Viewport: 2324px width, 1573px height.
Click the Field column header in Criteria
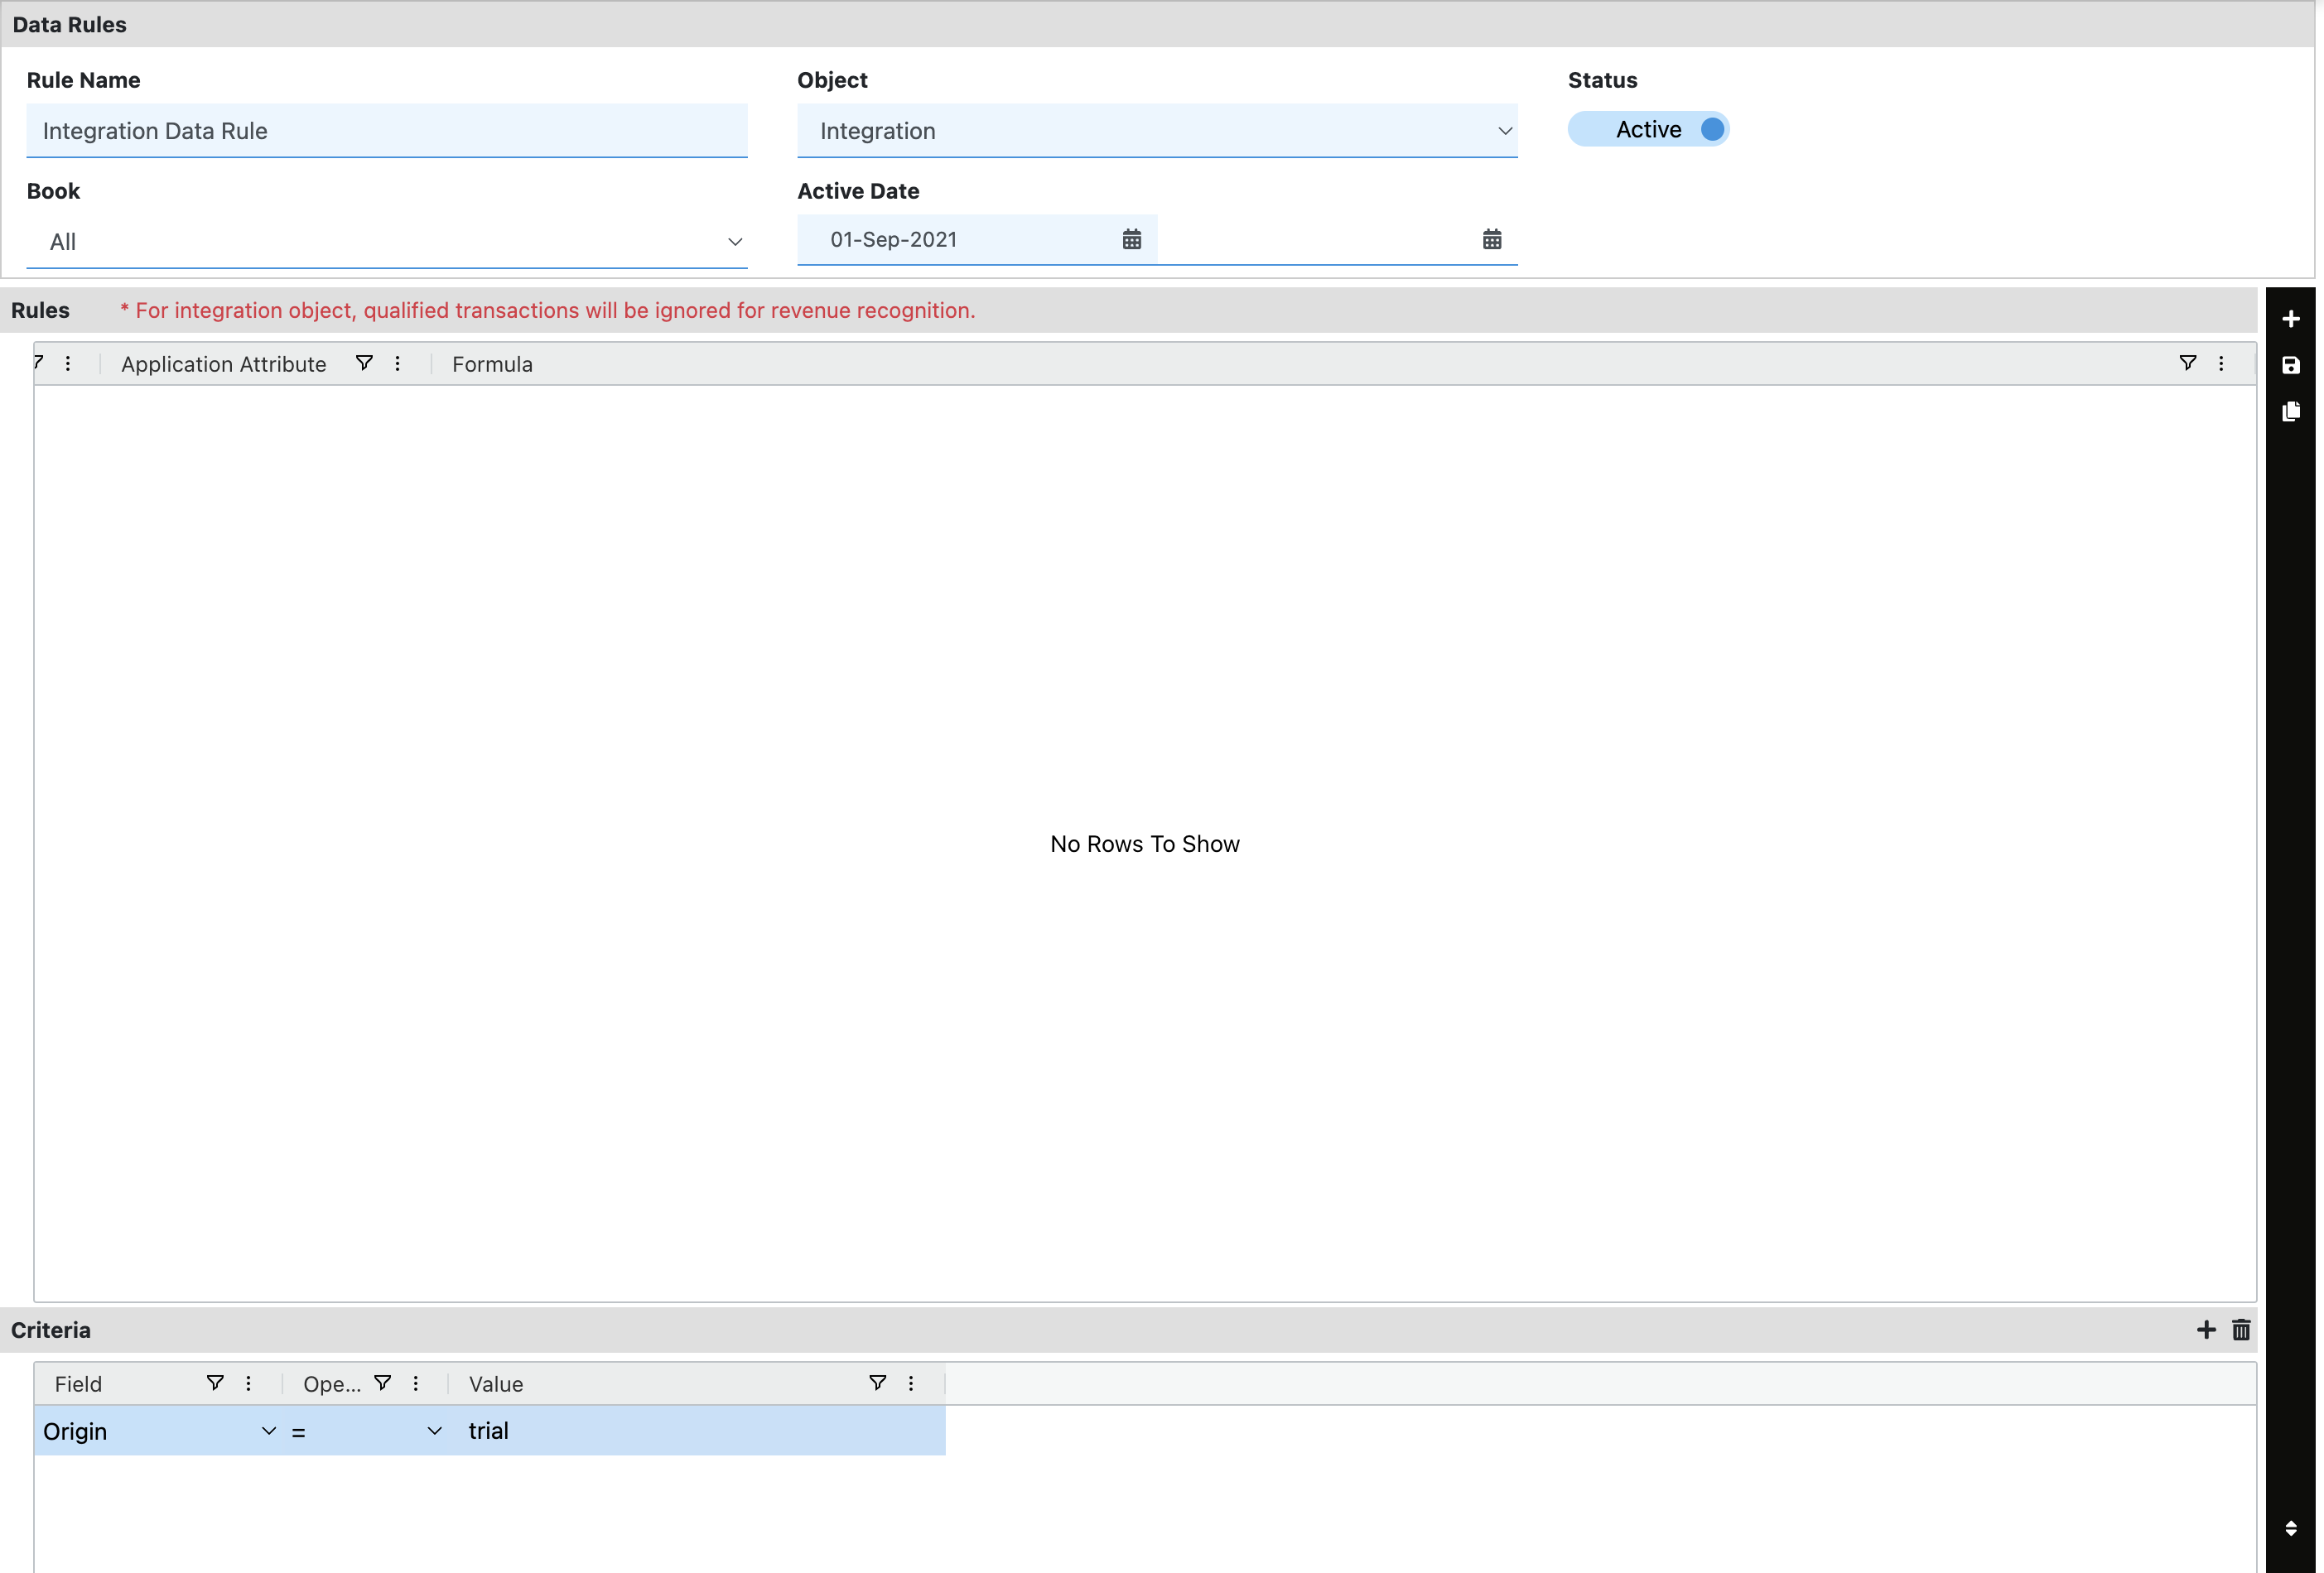[78, 1384]
